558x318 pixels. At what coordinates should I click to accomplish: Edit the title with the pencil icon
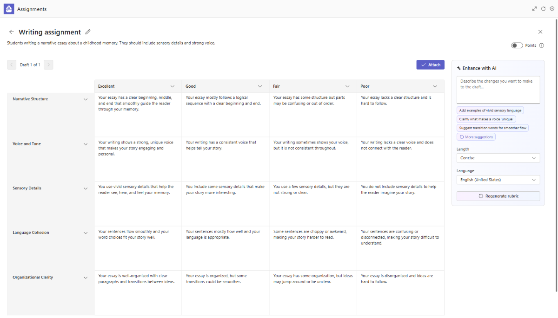pos(88,32)
